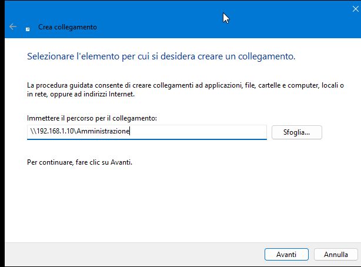Click the text 'Per continuare, fare clic su Avanti.'
The image size is (361, 267).
pos(79,162)
